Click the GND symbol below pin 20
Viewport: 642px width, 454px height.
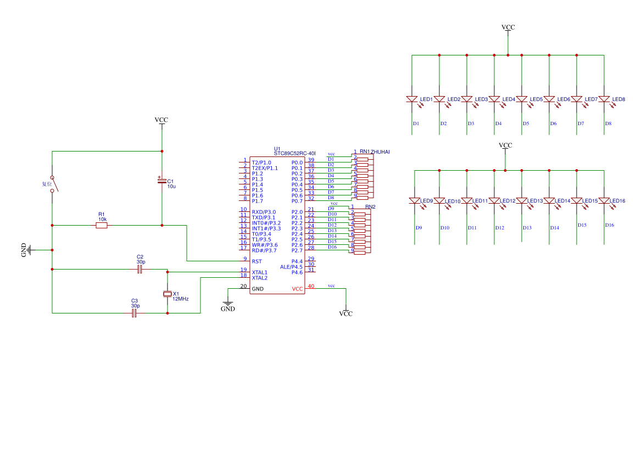228,305
